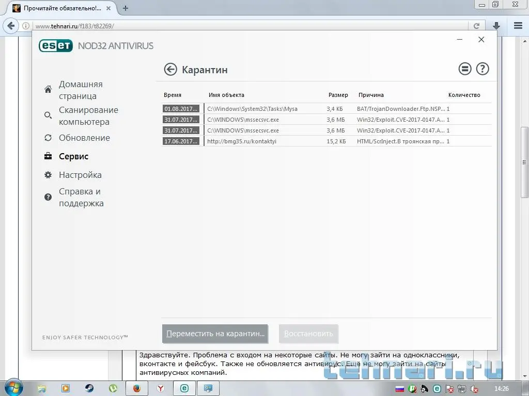Click the ESET logo
529x396 pixels.
[x=56, y=46]
